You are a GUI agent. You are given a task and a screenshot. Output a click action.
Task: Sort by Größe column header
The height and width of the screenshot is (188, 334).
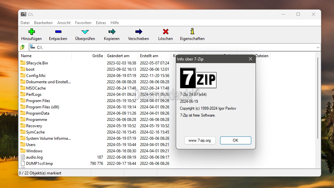[x=88, y=56]
